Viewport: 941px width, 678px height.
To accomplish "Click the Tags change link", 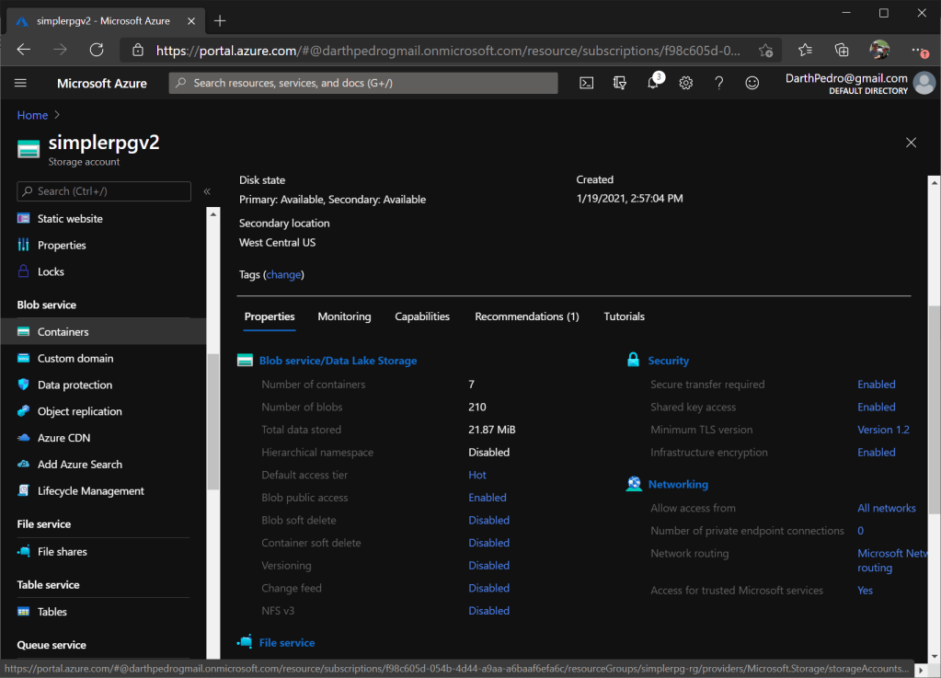I will point(284,275).
